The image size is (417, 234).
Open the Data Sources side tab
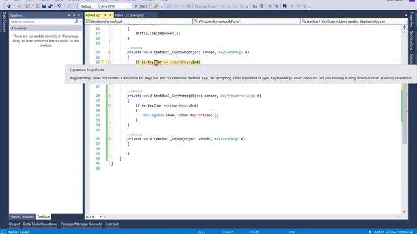(x=4, y=22)
